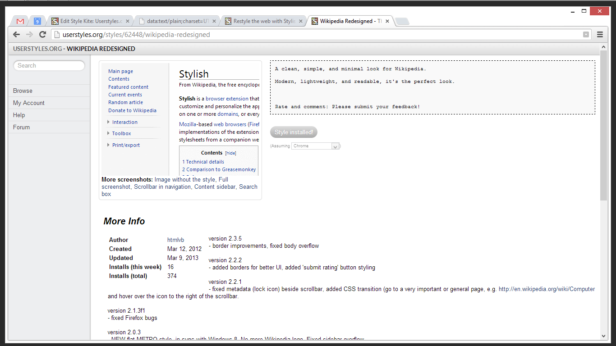The width and height of the screenshot is (616, 346).
Task: Open the Chrome hamburger menu
Action: (600, 35)
